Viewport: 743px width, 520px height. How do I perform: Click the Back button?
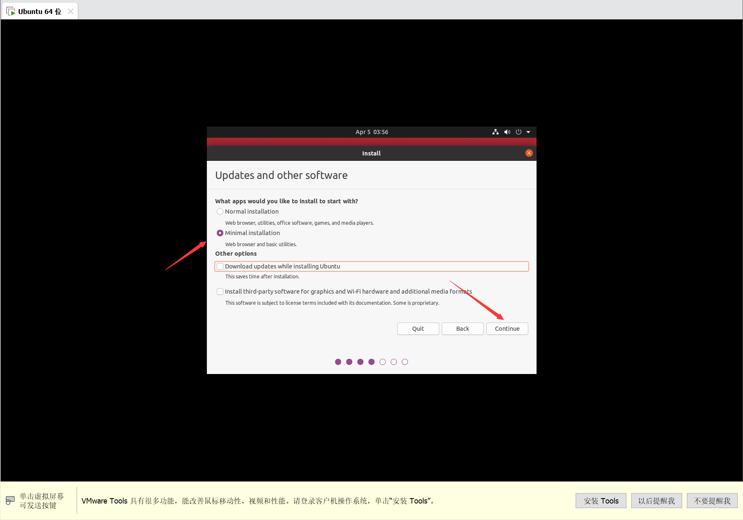(x=462, y=329)
